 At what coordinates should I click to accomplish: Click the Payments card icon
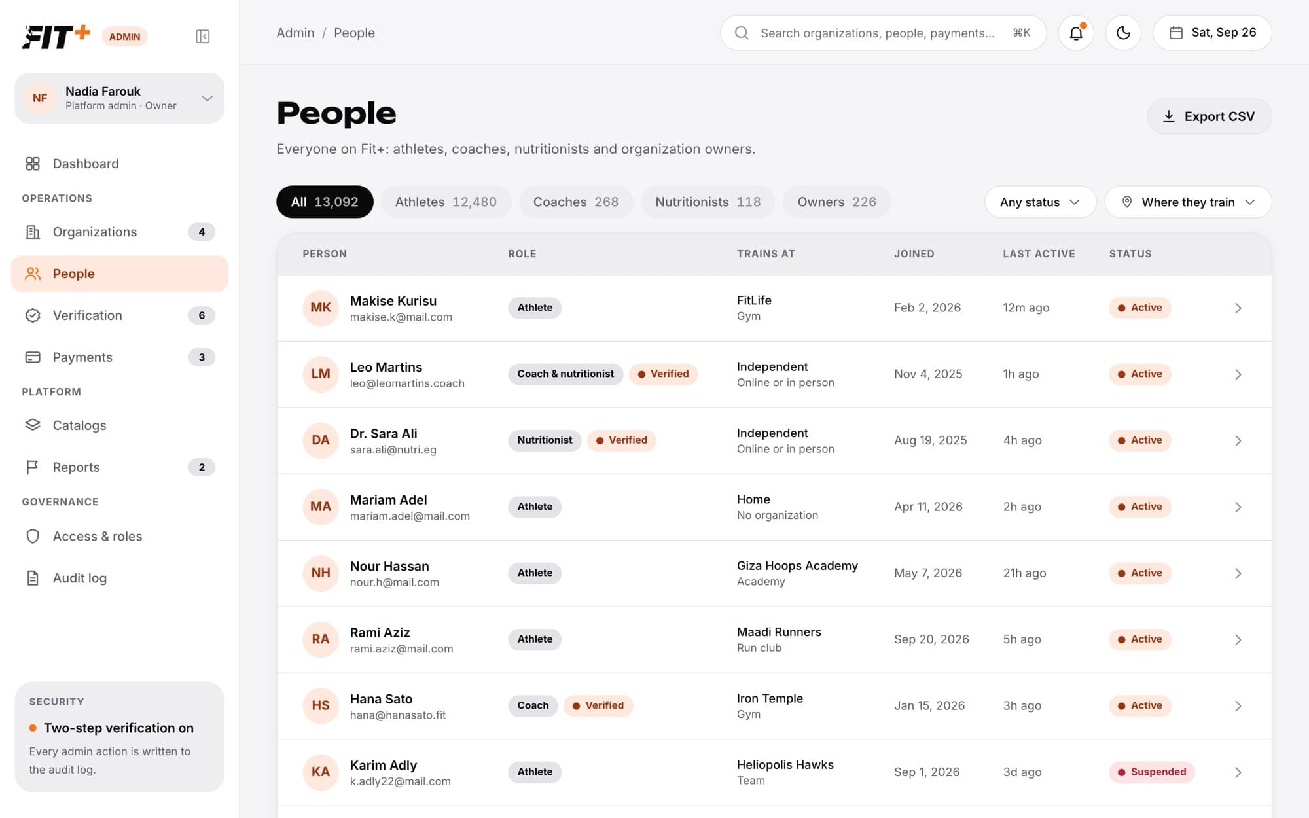[x=33, y=357]
